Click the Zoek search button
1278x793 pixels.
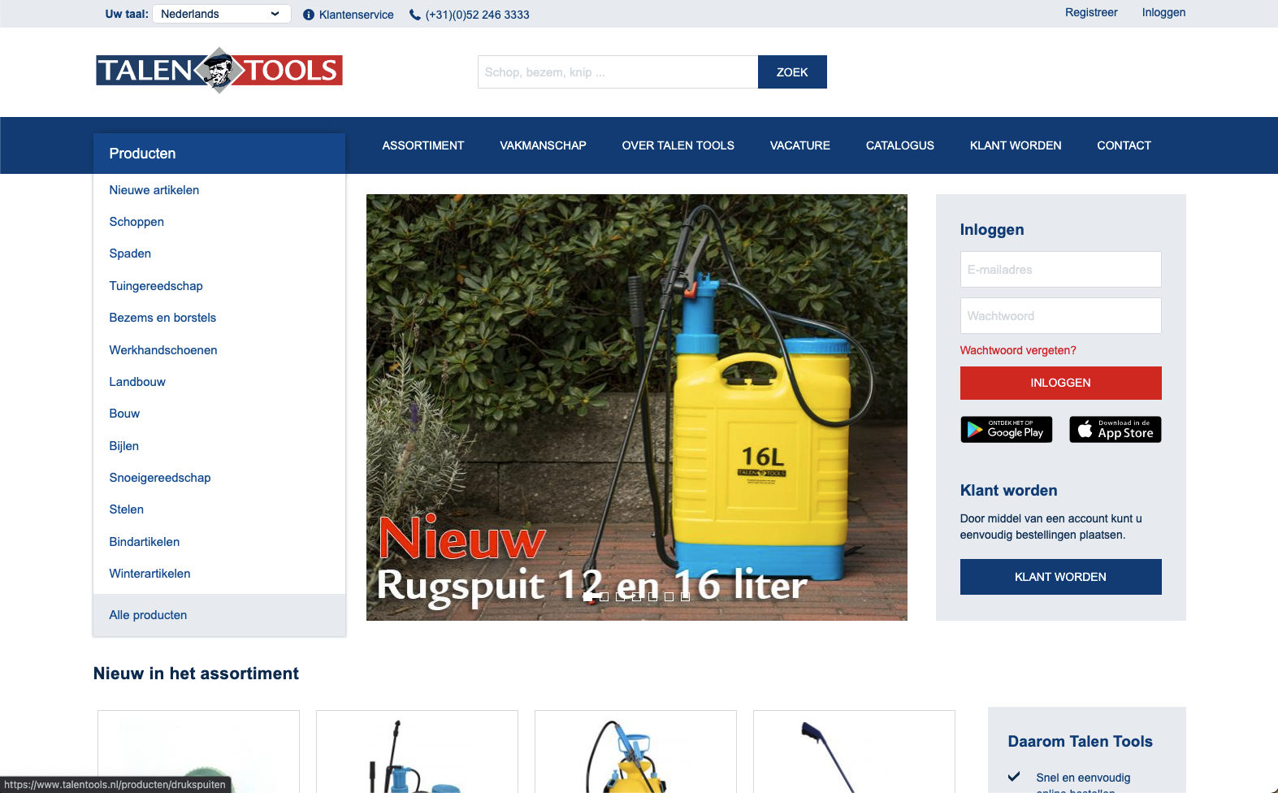click(791, 72)
